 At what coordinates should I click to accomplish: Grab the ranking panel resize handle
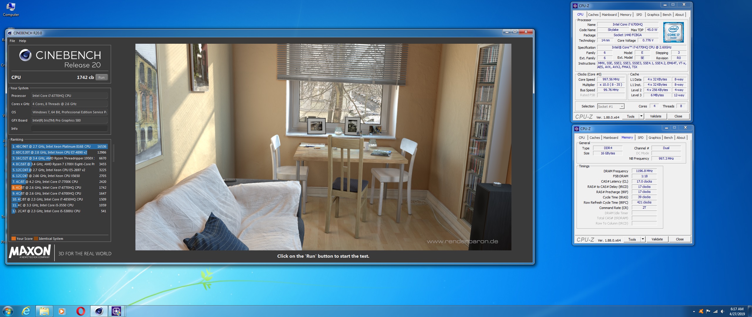[113, 153]
